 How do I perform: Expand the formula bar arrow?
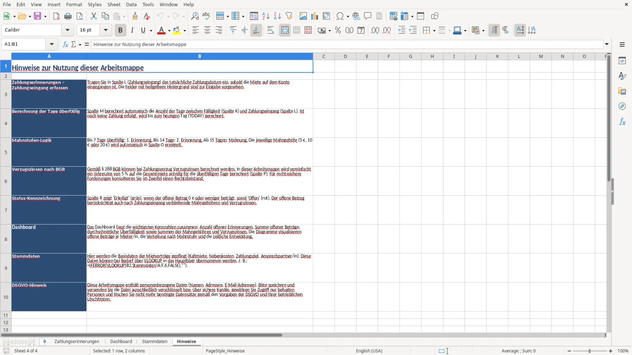tap(607, 44)
